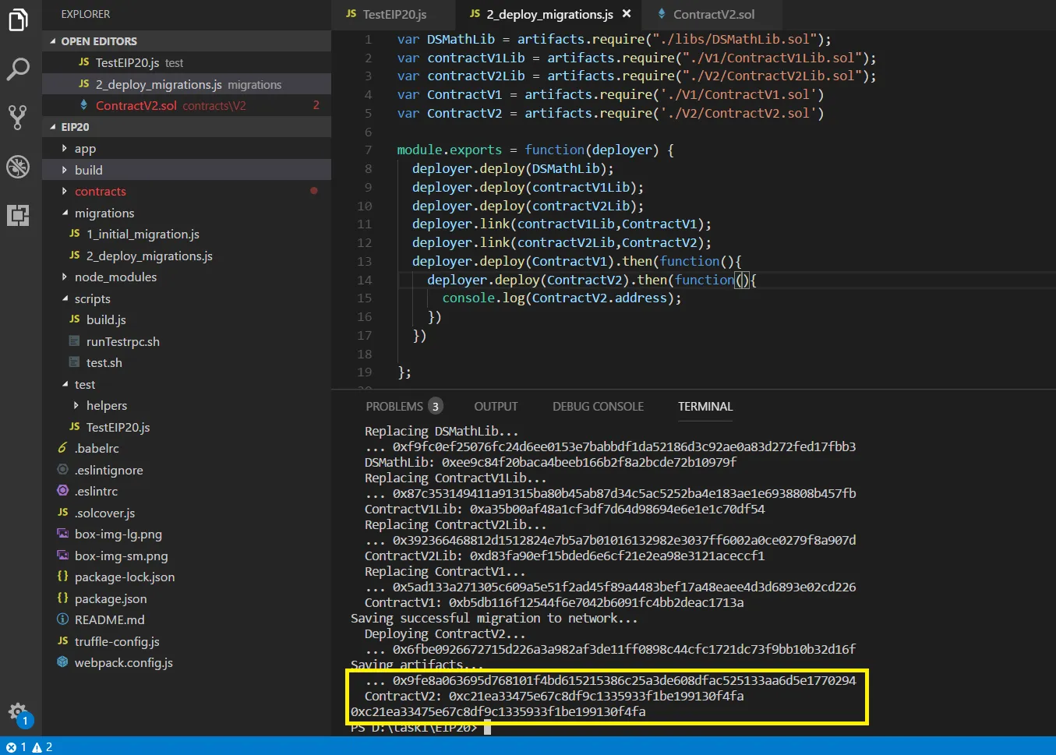Click the Babel icon beside .babelrc
Screen dimensions: 1056x755
(62, 448)
